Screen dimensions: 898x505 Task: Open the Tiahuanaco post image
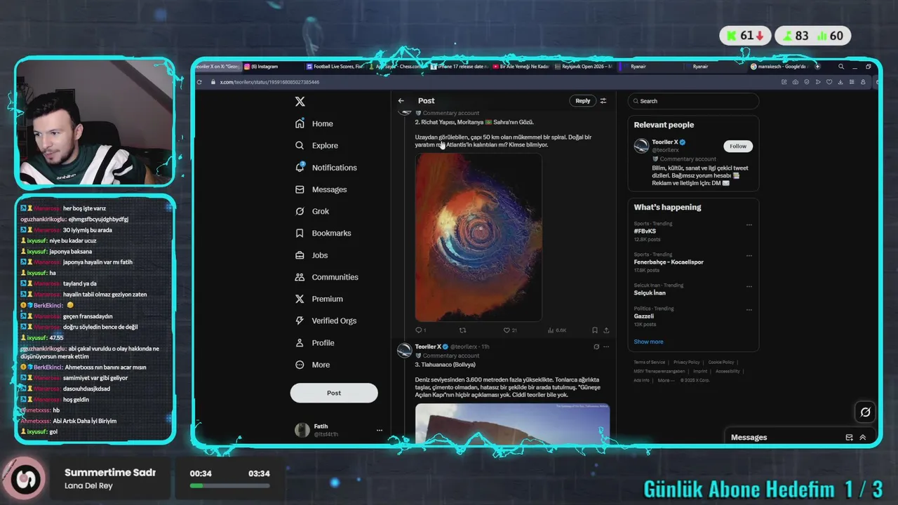click(512, 422)
